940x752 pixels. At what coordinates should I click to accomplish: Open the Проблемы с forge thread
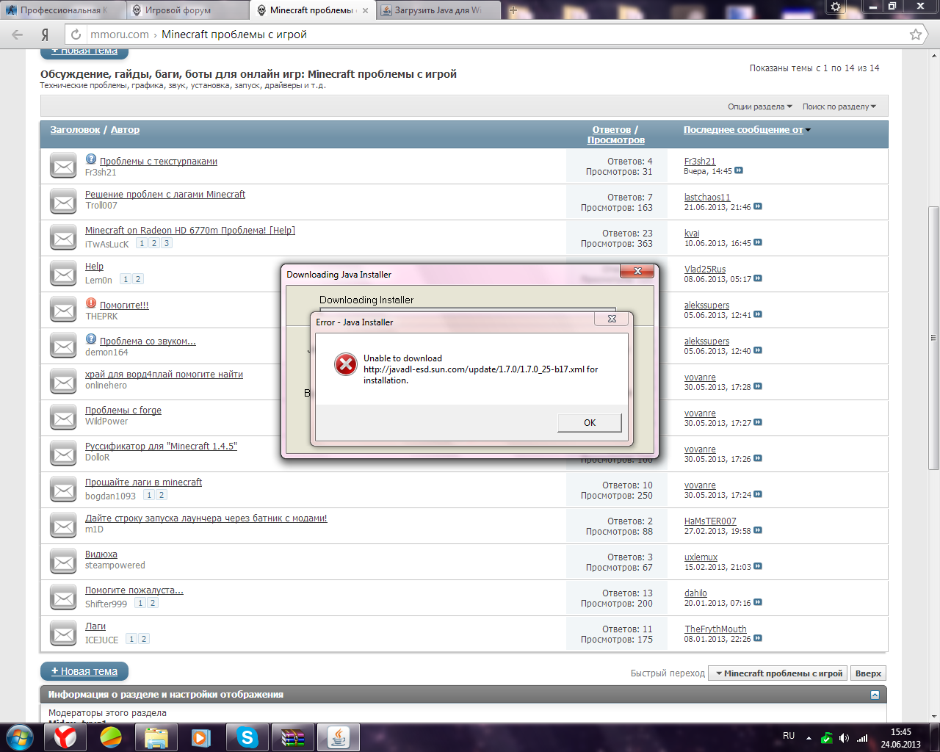pos(123,411)
